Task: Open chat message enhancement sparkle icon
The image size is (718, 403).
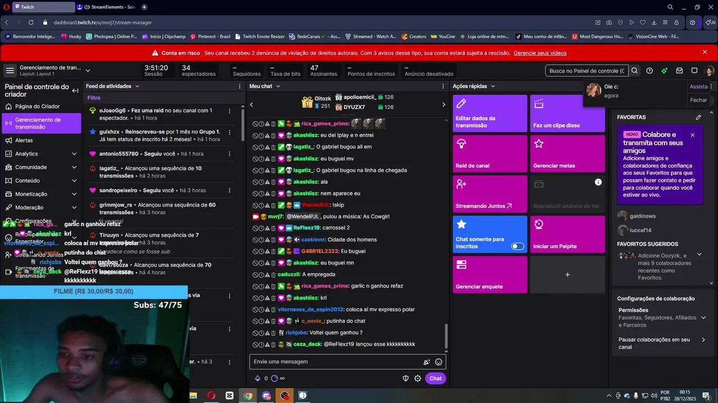Action: click(427, 362)
